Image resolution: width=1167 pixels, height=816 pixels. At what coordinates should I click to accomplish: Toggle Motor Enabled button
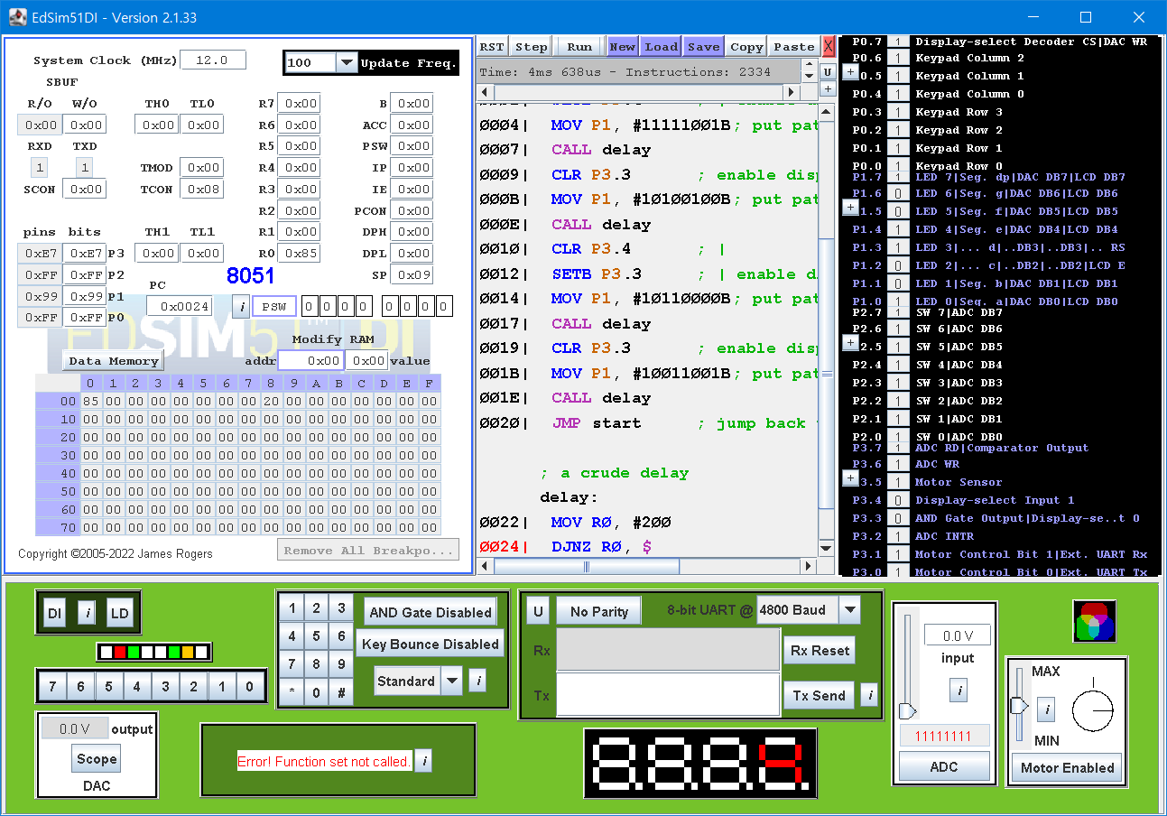click(1068, 768)
